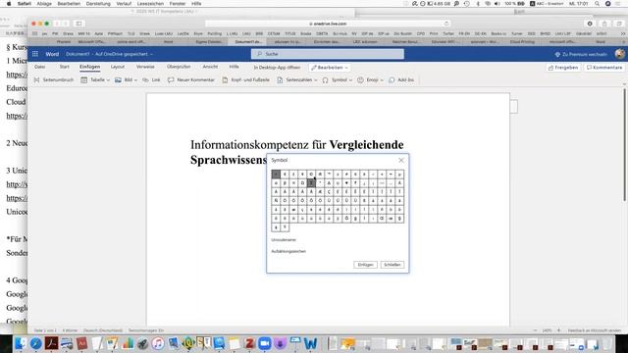Screen dimensions: 628x353
Task: Click the Einfügen button in Symbol dialog
Action: [x=365, y=265]
